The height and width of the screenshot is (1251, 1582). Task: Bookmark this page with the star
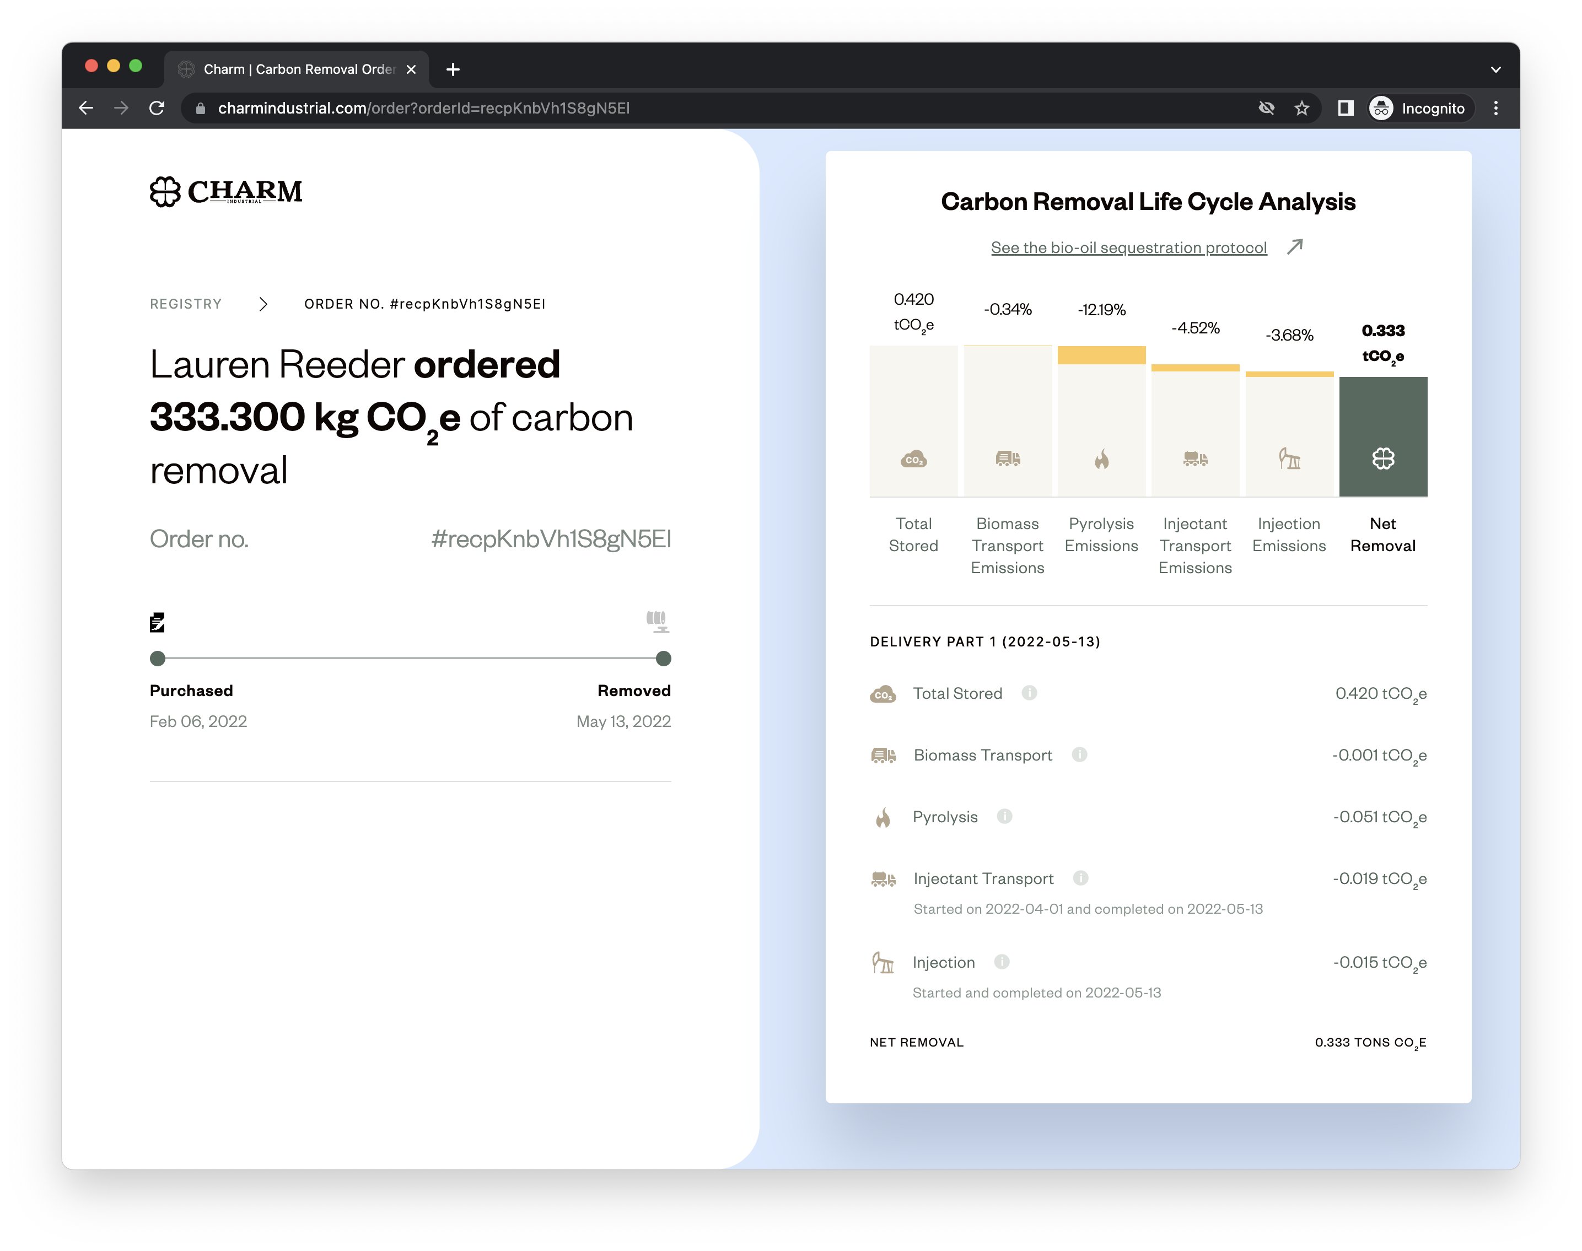pyautogui.click(x=1301, y=107)
